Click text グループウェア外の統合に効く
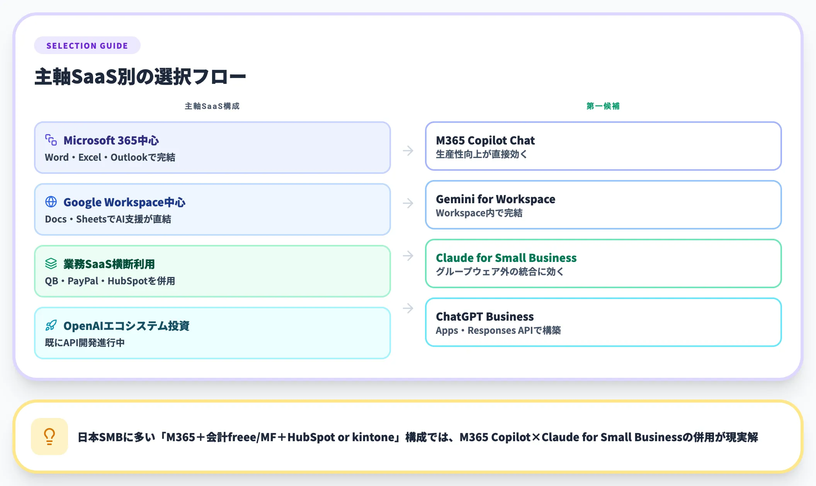Screen dimensions: 816x486 500,272
